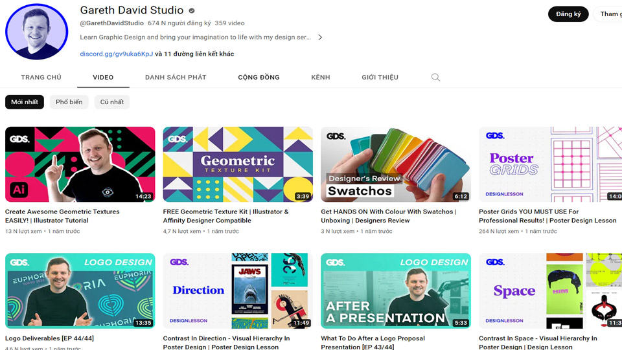Go to the CỘNG ĐỒNG tab
622x350 pixels.
259,78
